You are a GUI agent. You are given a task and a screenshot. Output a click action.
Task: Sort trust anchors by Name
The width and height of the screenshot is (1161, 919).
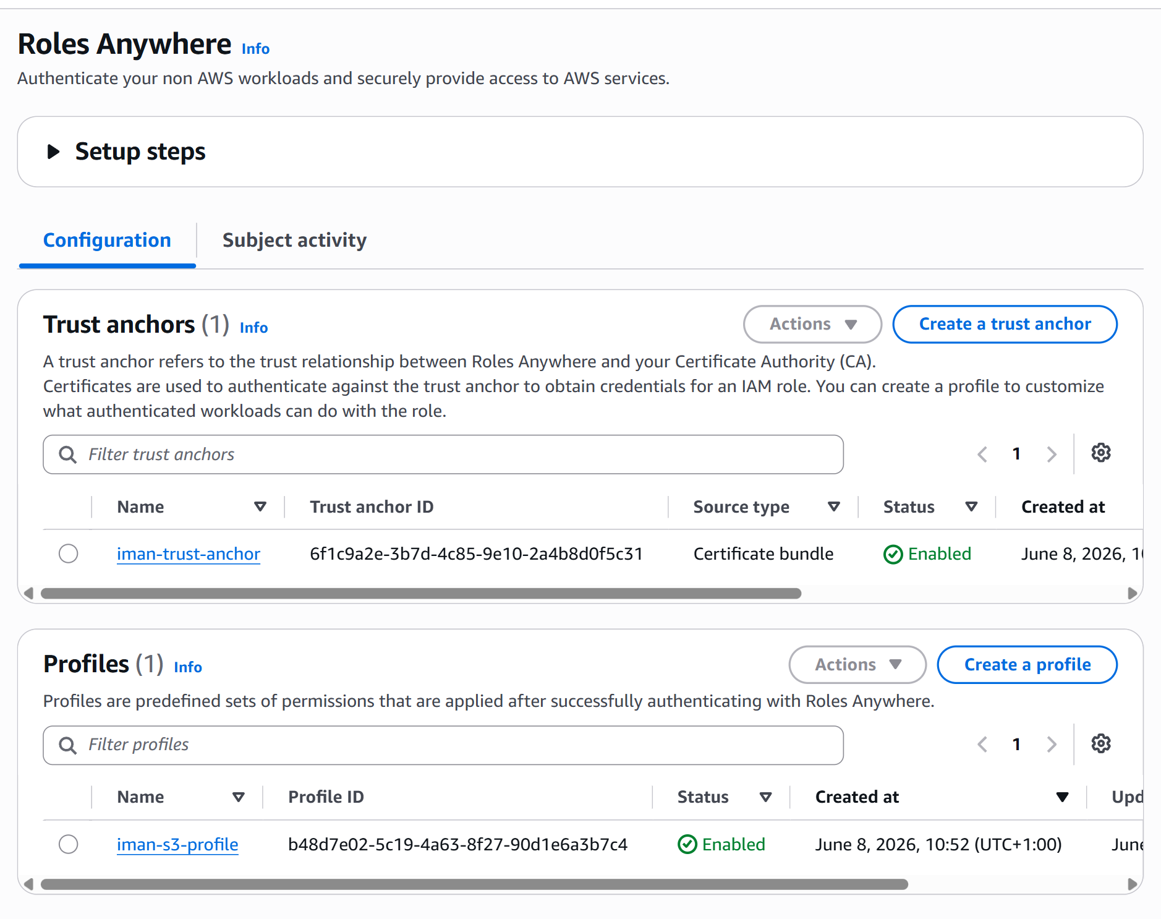[x=260, y=507]
